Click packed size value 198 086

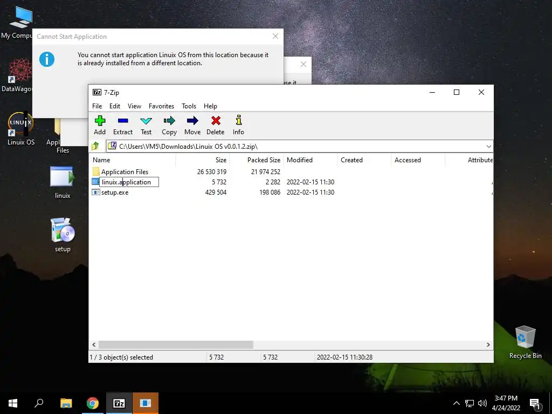click(x=270, y=192)
